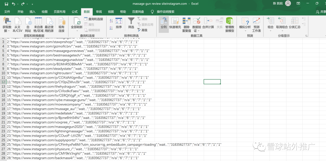Open 管理数据模型
Screen dimensions: 326x161
[230, 25]
